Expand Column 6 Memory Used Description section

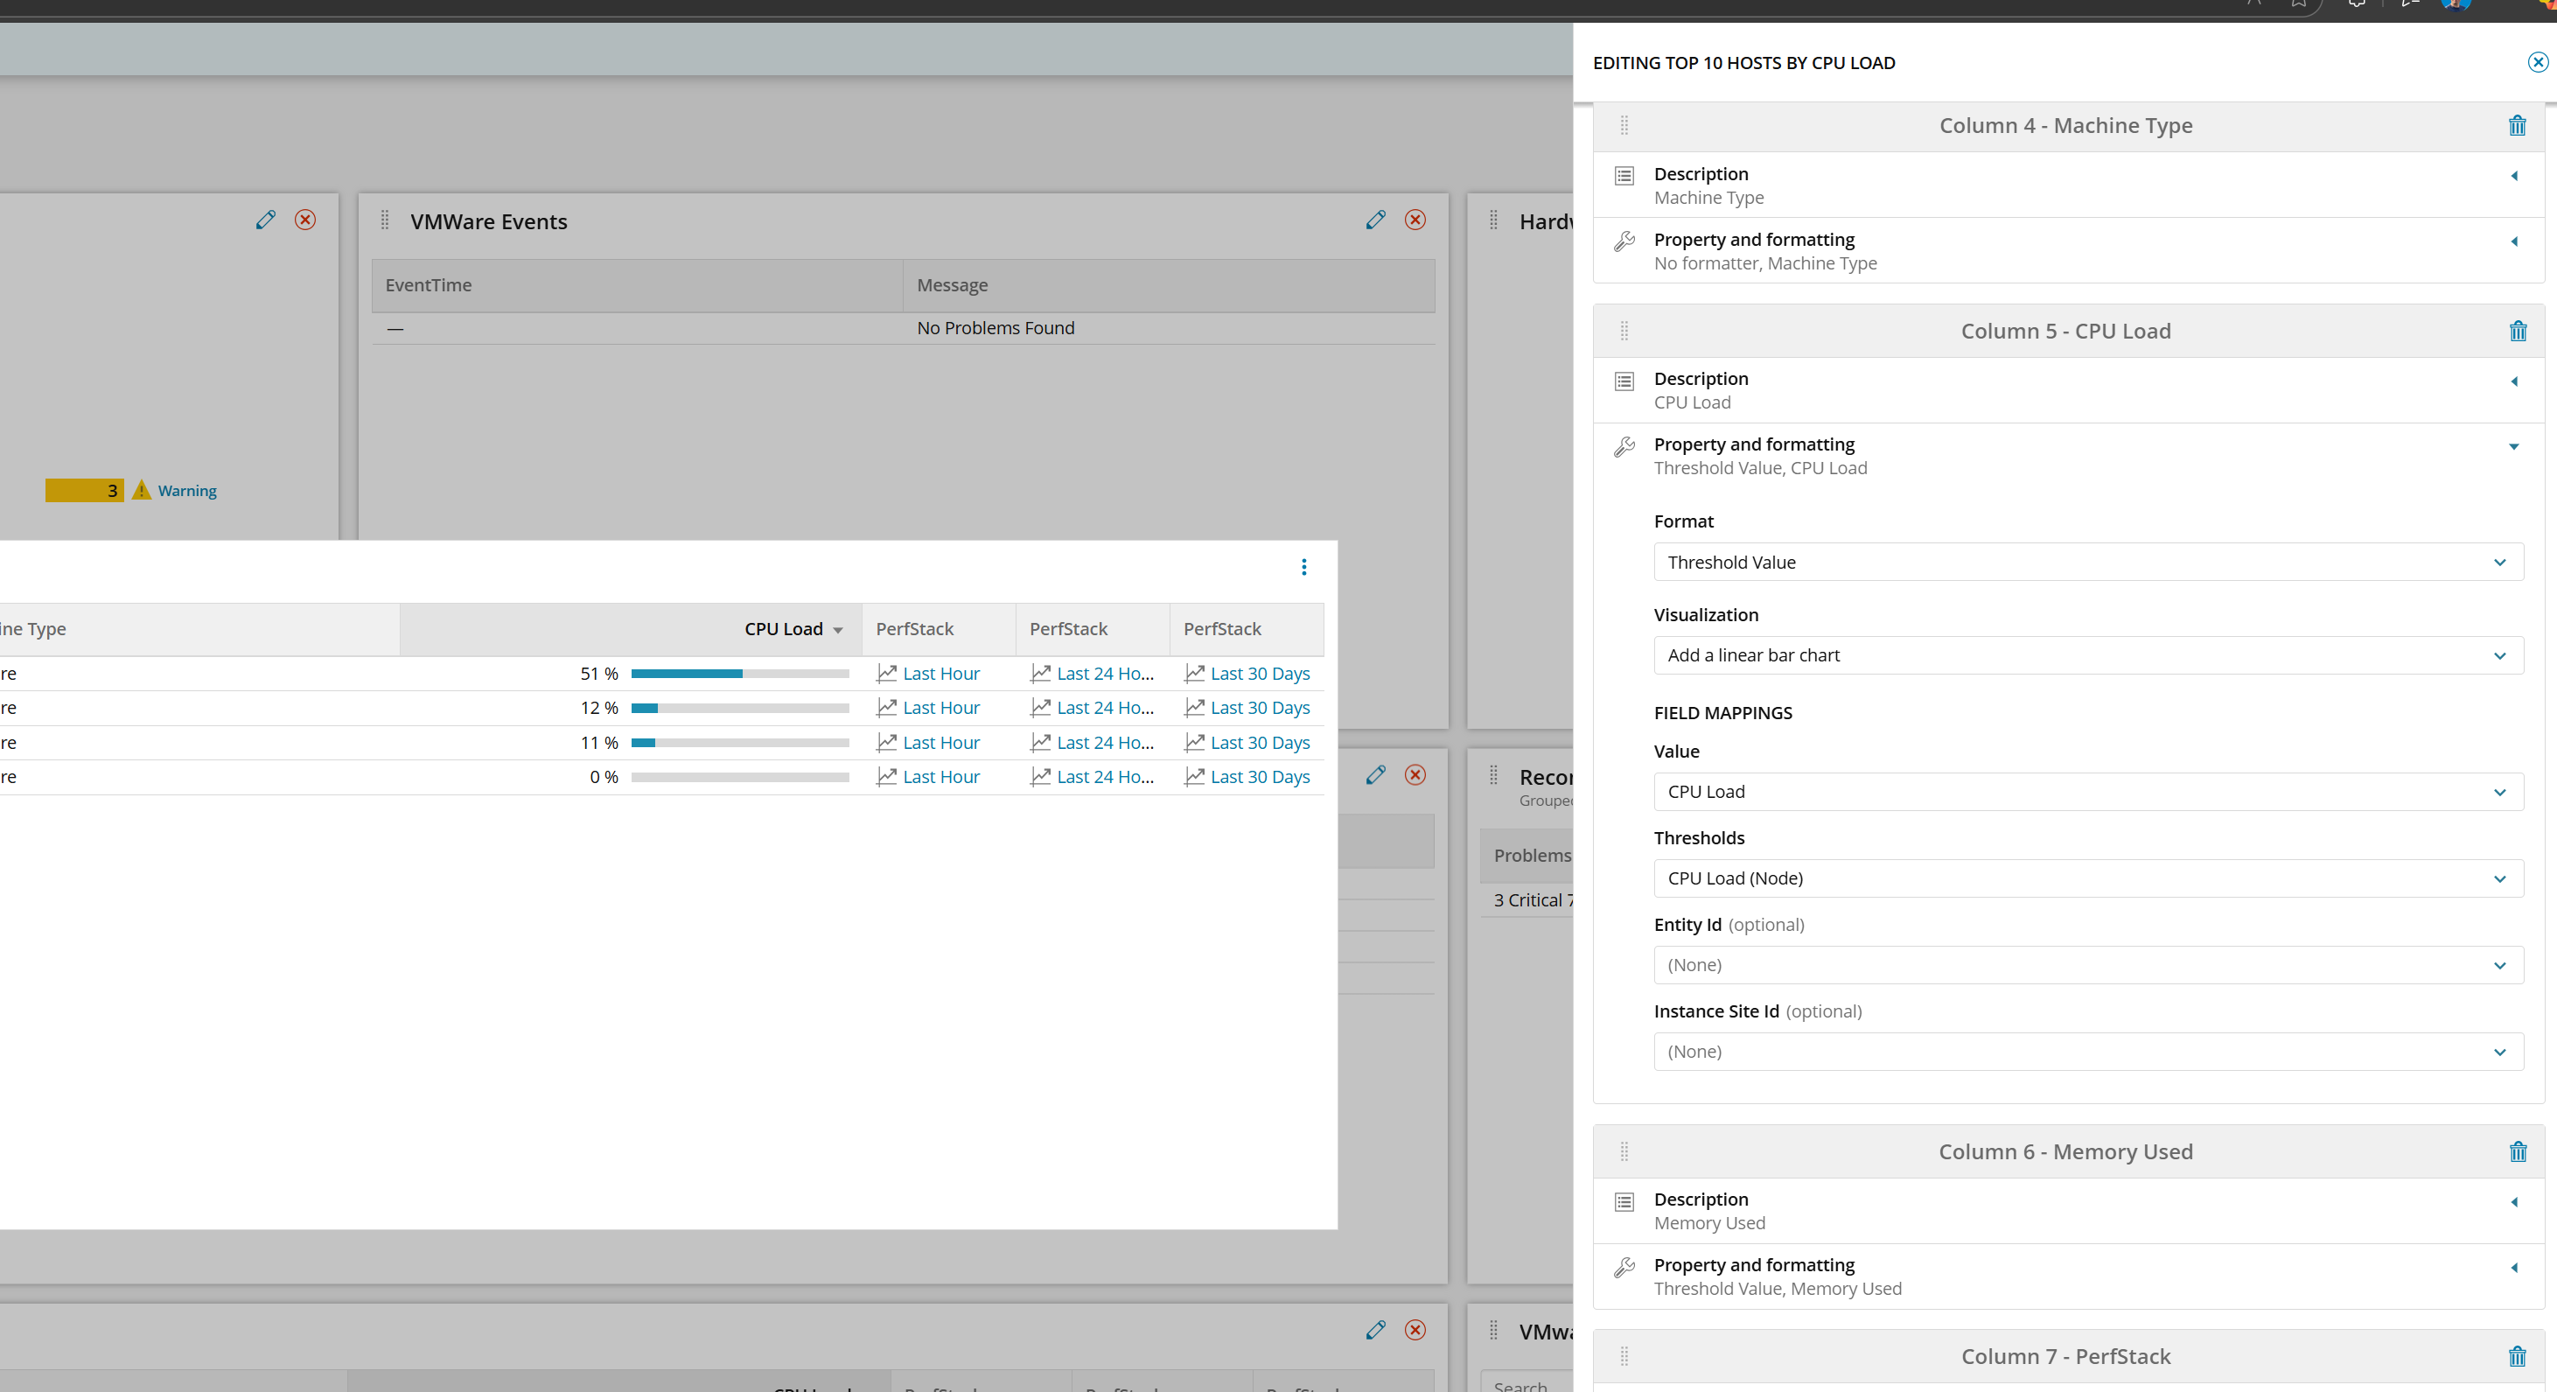pyautogui.click(x=2513, y=1202)
